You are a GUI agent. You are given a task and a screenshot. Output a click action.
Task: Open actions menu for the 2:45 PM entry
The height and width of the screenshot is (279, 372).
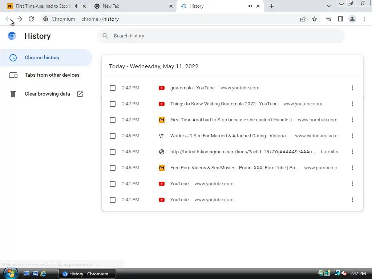tap(352, 168)
